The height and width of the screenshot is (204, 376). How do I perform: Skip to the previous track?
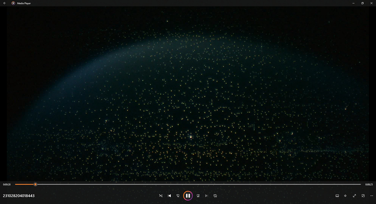[x=169, y=196]
